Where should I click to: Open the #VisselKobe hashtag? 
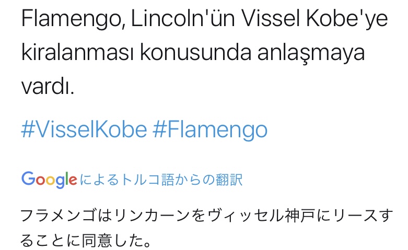point(84,129)
